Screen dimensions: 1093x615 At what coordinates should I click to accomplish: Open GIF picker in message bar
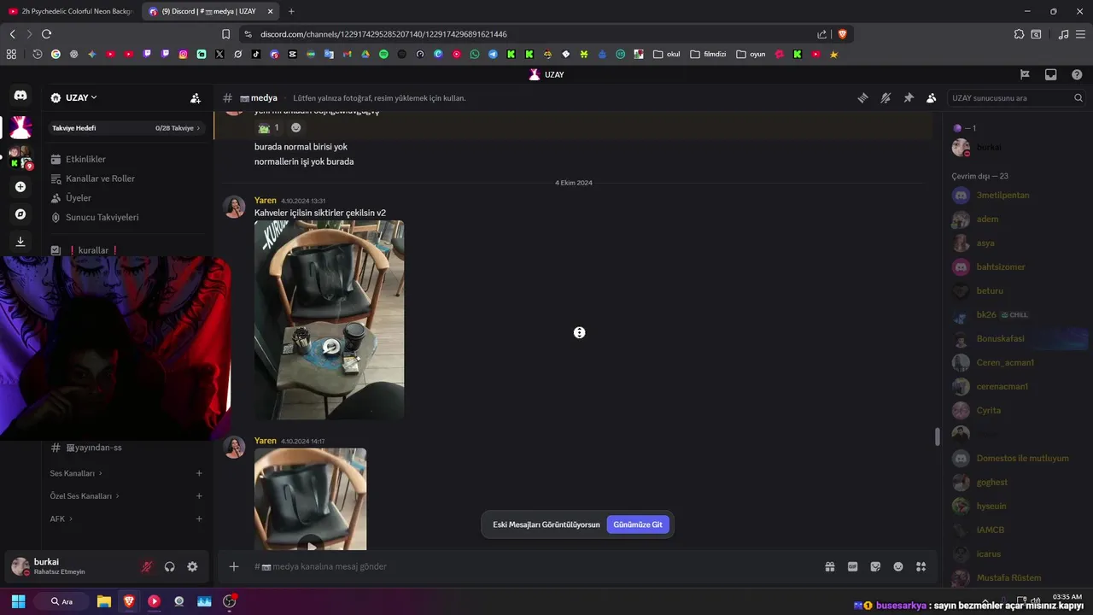pyautogui.click(x=852, y=566)
